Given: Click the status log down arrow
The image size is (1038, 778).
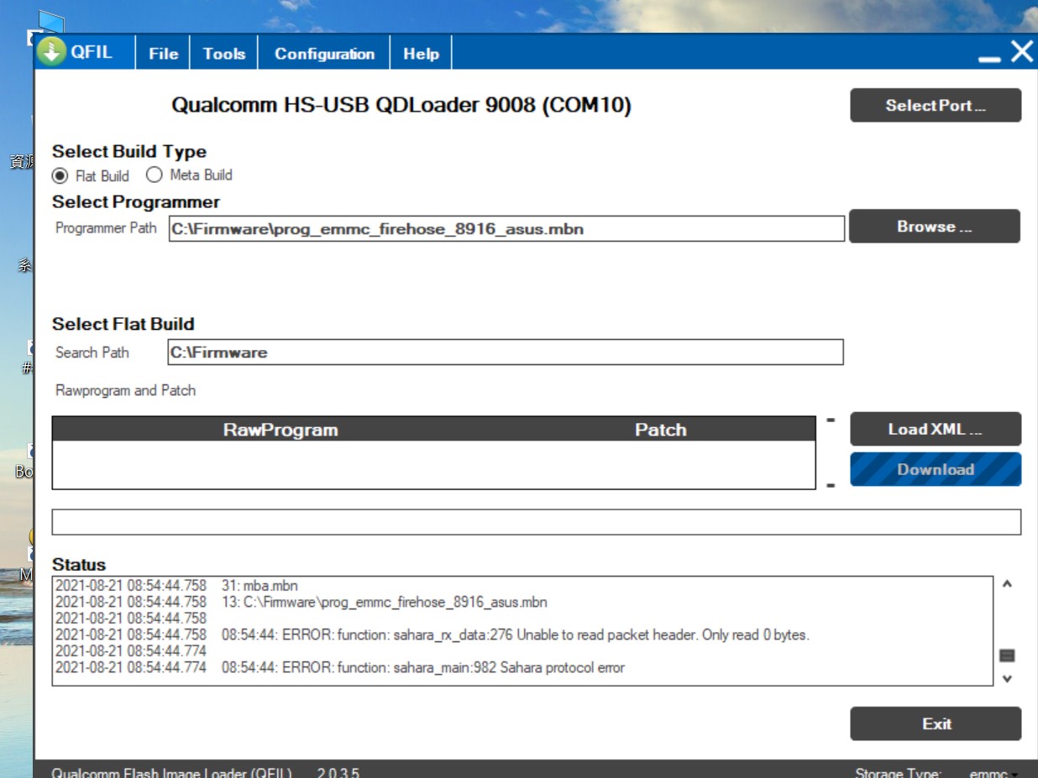Looking at the screenshot, I should (x=1008, y=679).
